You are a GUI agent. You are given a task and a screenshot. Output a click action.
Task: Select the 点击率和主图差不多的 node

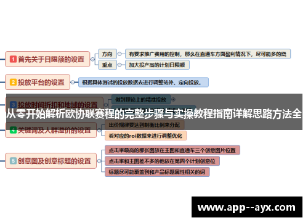point(162,161)
